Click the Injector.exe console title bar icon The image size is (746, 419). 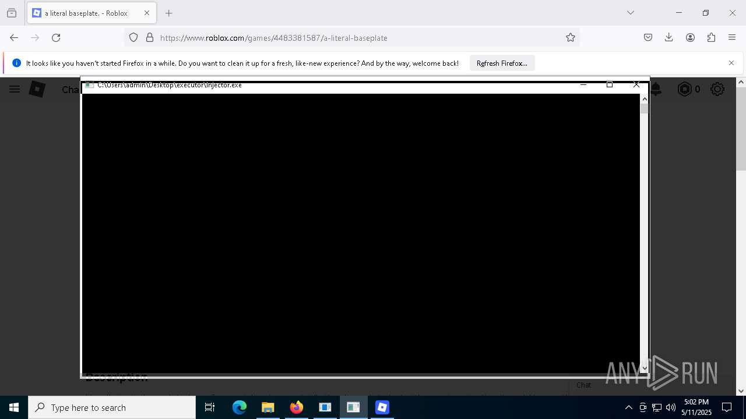point(89,85)
